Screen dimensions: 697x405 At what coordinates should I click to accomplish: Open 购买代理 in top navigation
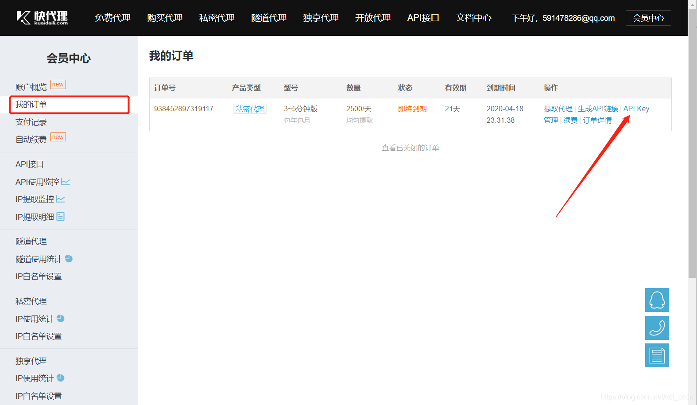click(165, 18)
